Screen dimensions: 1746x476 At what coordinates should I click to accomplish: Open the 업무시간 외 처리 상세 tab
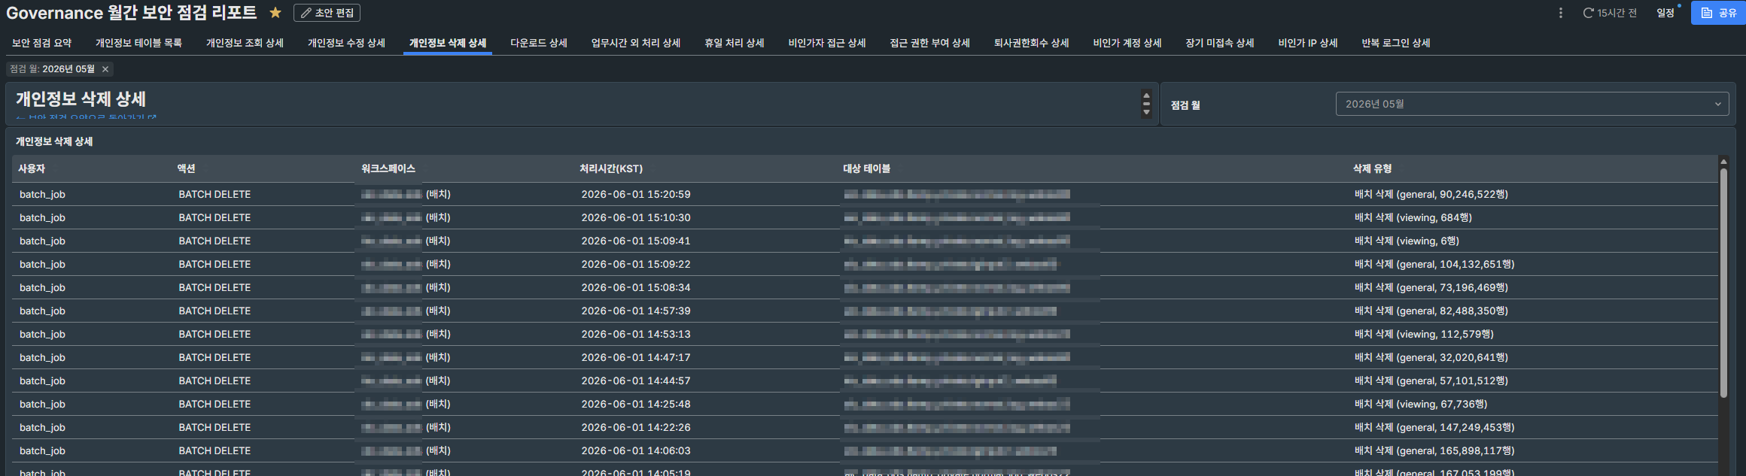636,43
